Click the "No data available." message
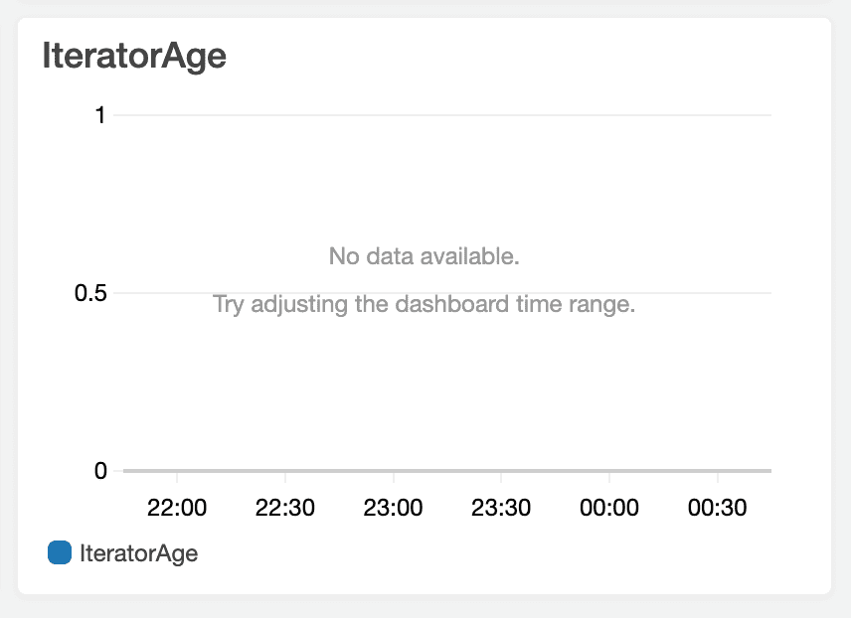Screen dimensions: 851x618 tap(425, 256)
